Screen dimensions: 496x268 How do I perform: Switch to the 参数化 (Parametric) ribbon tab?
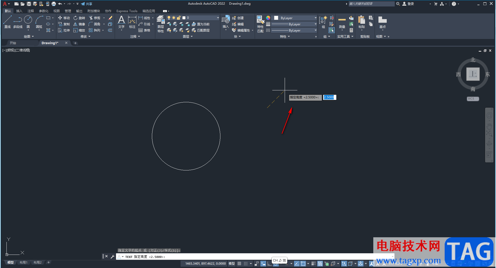tap(44, 11)
